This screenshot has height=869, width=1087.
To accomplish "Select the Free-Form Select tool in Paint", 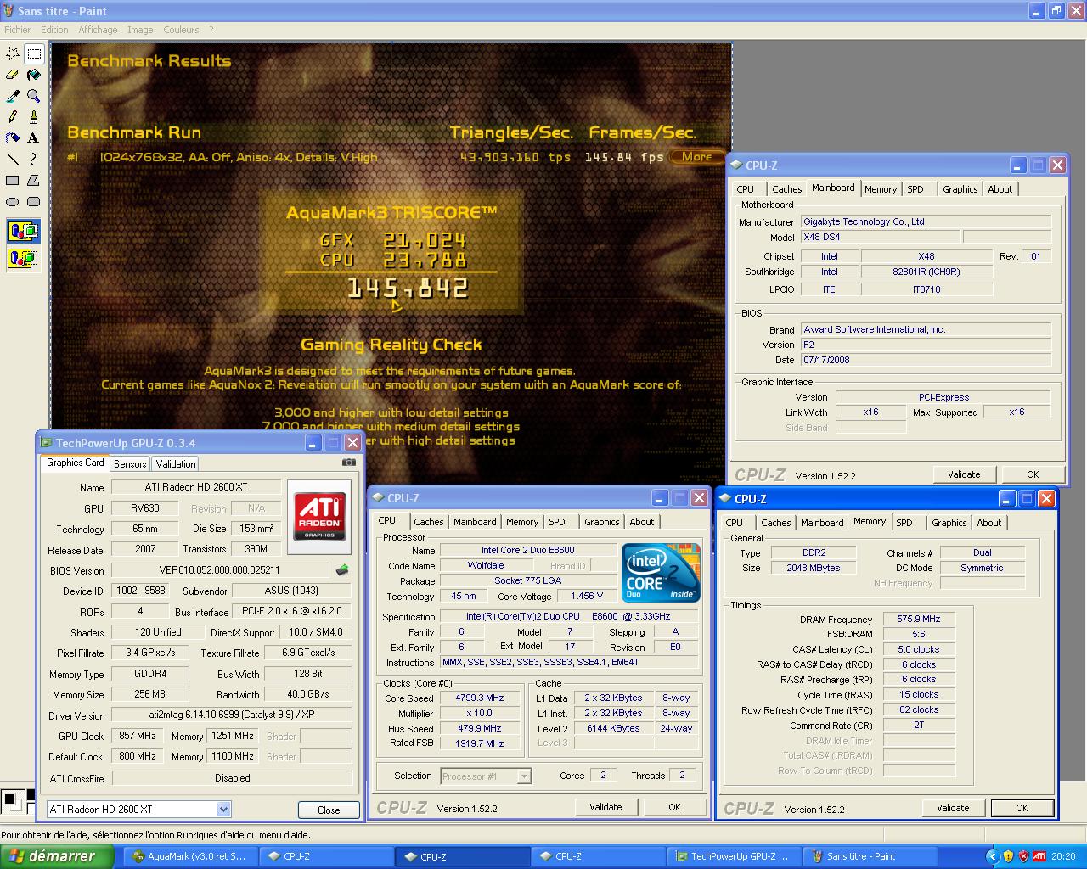I will [13, 53].
